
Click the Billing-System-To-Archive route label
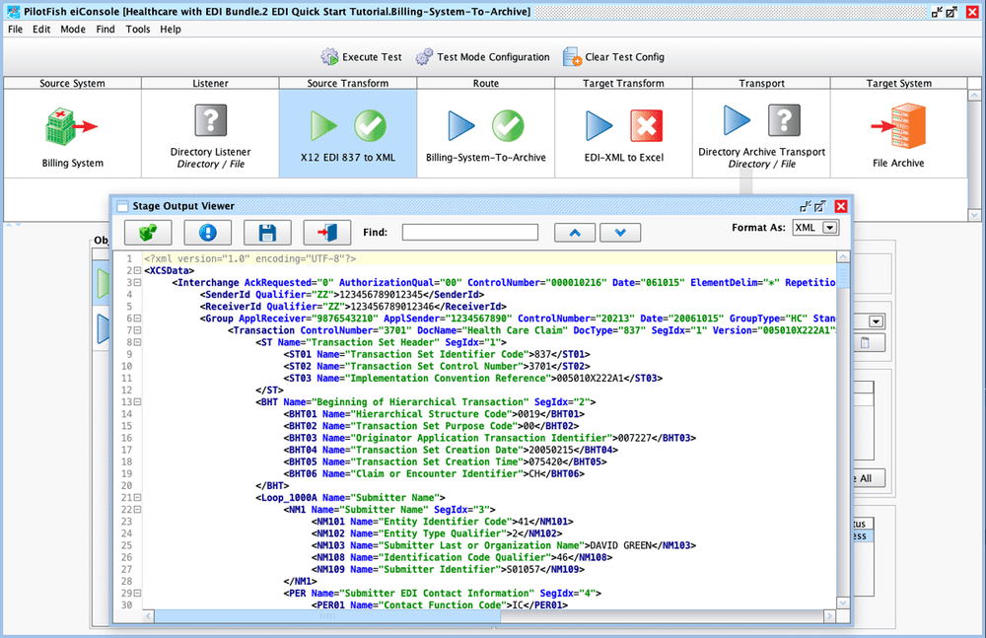[x=485, y=158]
